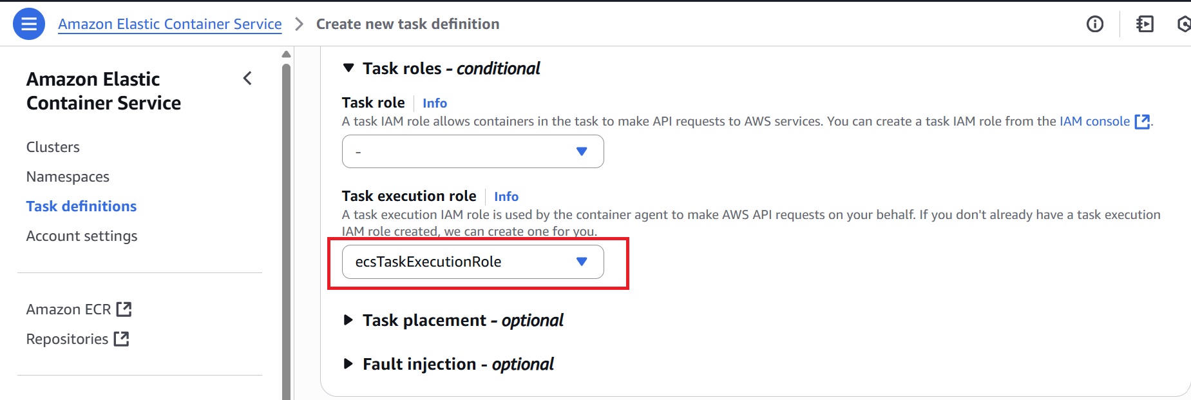Open Namespaces from the sidebar

(68, 176)
